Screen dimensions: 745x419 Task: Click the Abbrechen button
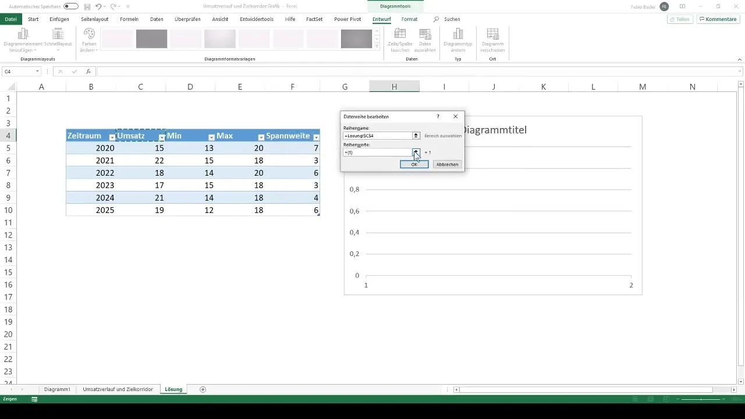click(x=447, y=165)
